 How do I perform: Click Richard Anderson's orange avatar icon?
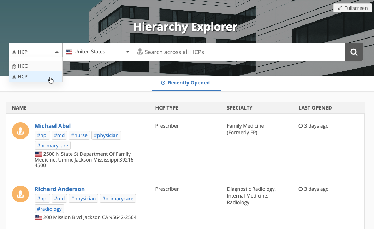20,194
